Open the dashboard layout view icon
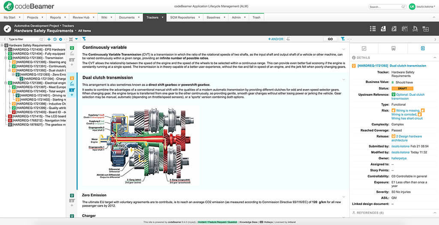439x225 pixels. [426, 29]
